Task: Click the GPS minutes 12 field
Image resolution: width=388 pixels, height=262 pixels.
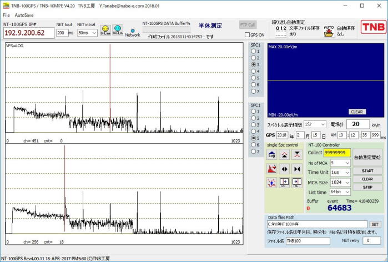Action: 354,135
